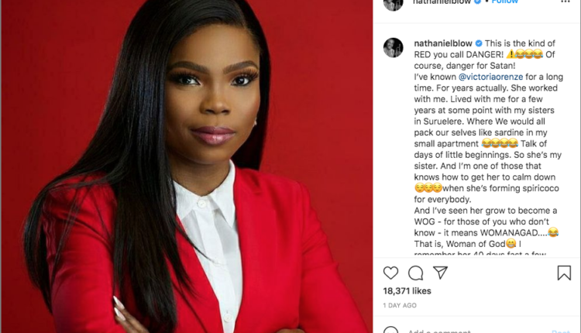Click the Post comment button
581x333 pixels.
560,331
